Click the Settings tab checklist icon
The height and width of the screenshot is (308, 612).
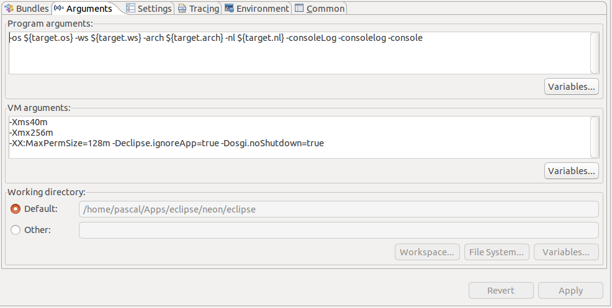pyautogui.click(x=130, y=9)
